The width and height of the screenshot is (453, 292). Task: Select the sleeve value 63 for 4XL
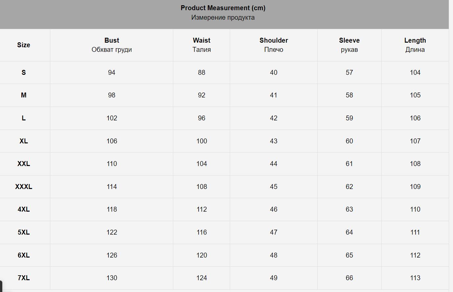pos(349,209)
